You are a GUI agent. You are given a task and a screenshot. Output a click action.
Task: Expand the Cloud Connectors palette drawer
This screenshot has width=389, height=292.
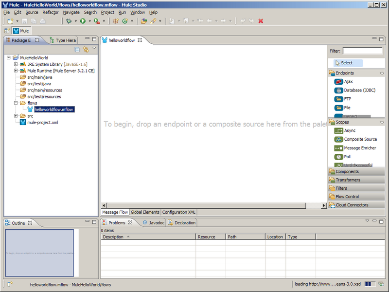[356, 205]
